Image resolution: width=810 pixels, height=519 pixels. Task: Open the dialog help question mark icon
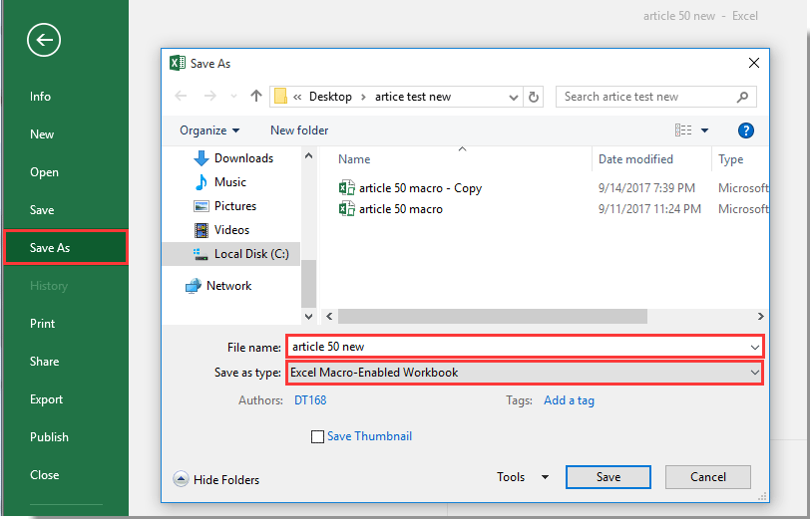click(745, 130)
